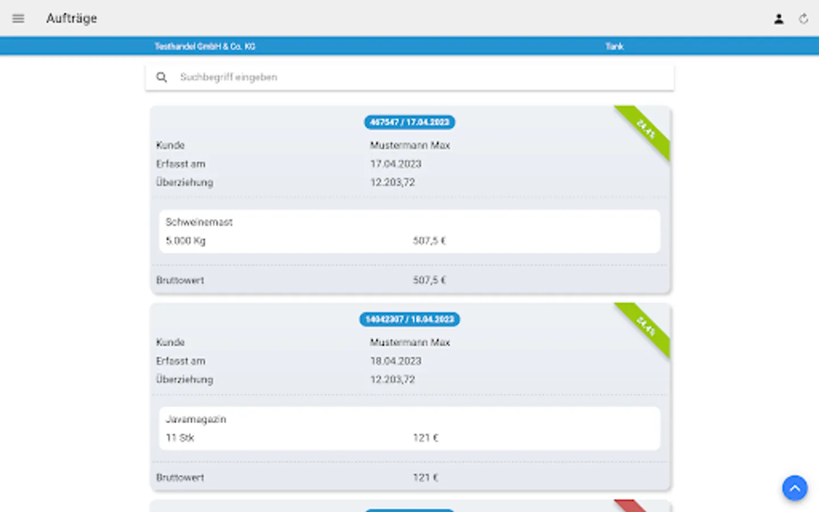The width and height of the screenshot is (819, 512).
Task: Click Erfasst am date 18.04.2023
Action: [x=396, y=361]
